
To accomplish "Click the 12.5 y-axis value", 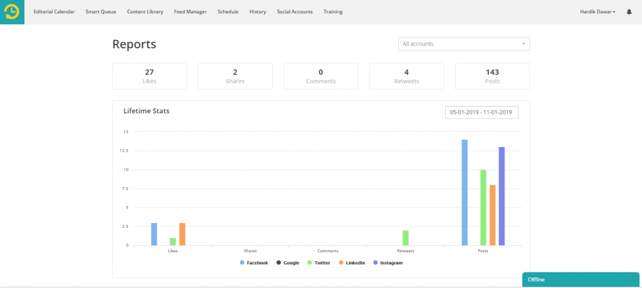I will click(x=125, y=150).
